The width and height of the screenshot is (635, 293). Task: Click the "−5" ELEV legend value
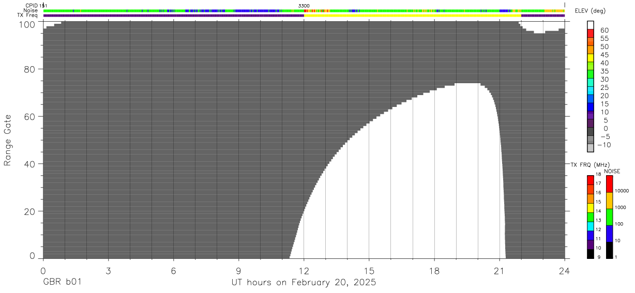(604, 137)
